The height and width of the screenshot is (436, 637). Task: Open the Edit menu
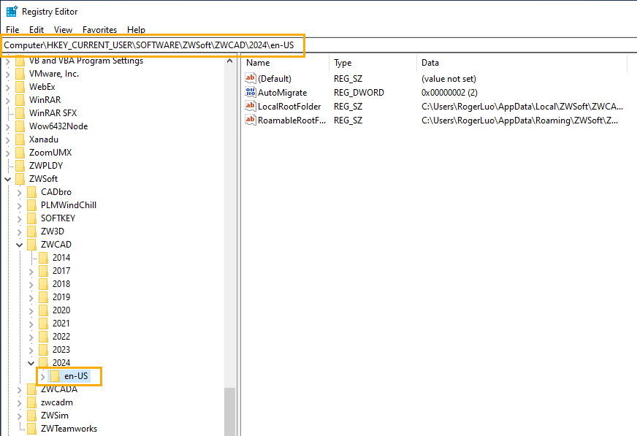[x=36, y=30]
